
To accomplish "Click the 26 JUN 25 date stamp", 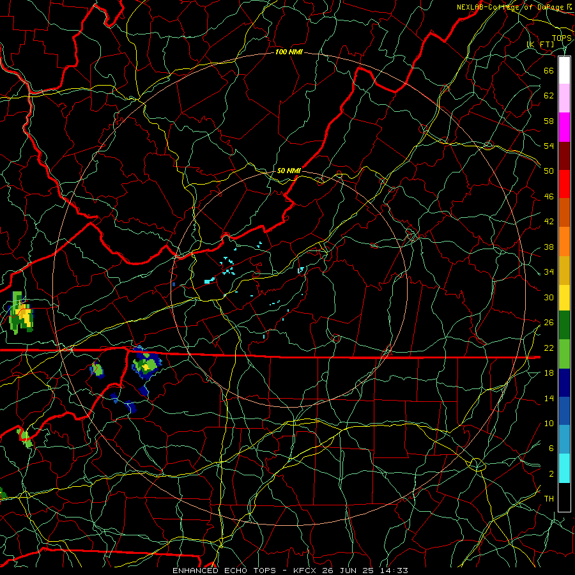I will [x=348, y=571].
